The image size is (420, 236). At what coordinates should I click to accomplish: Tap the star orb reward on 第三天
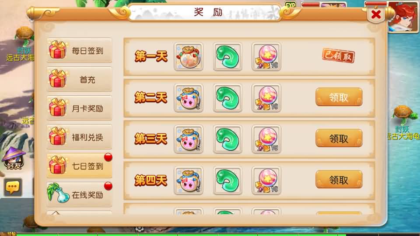[266, 139]
